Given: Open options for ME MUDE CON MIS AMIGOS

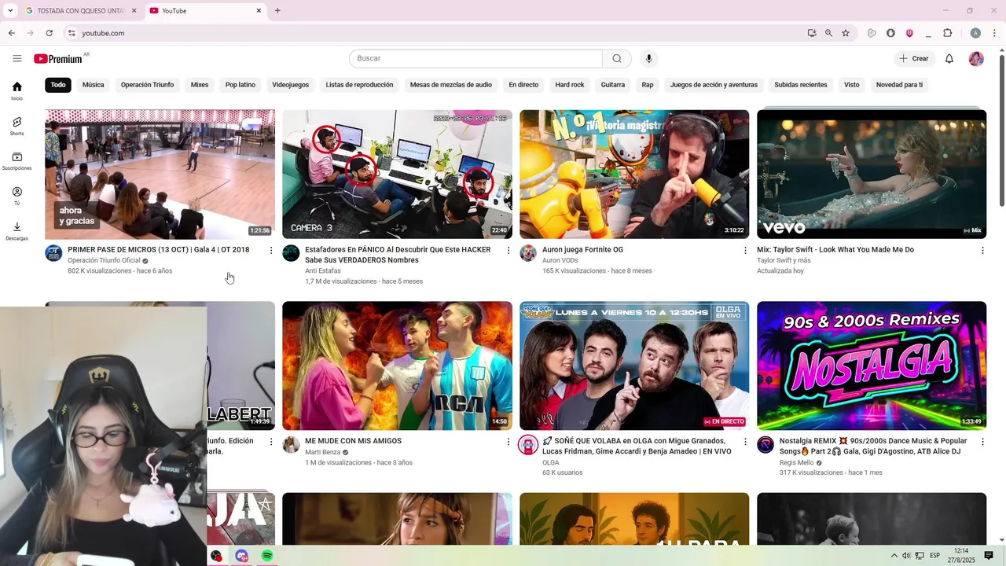Looking at the screenshot, I should (509, 443).
